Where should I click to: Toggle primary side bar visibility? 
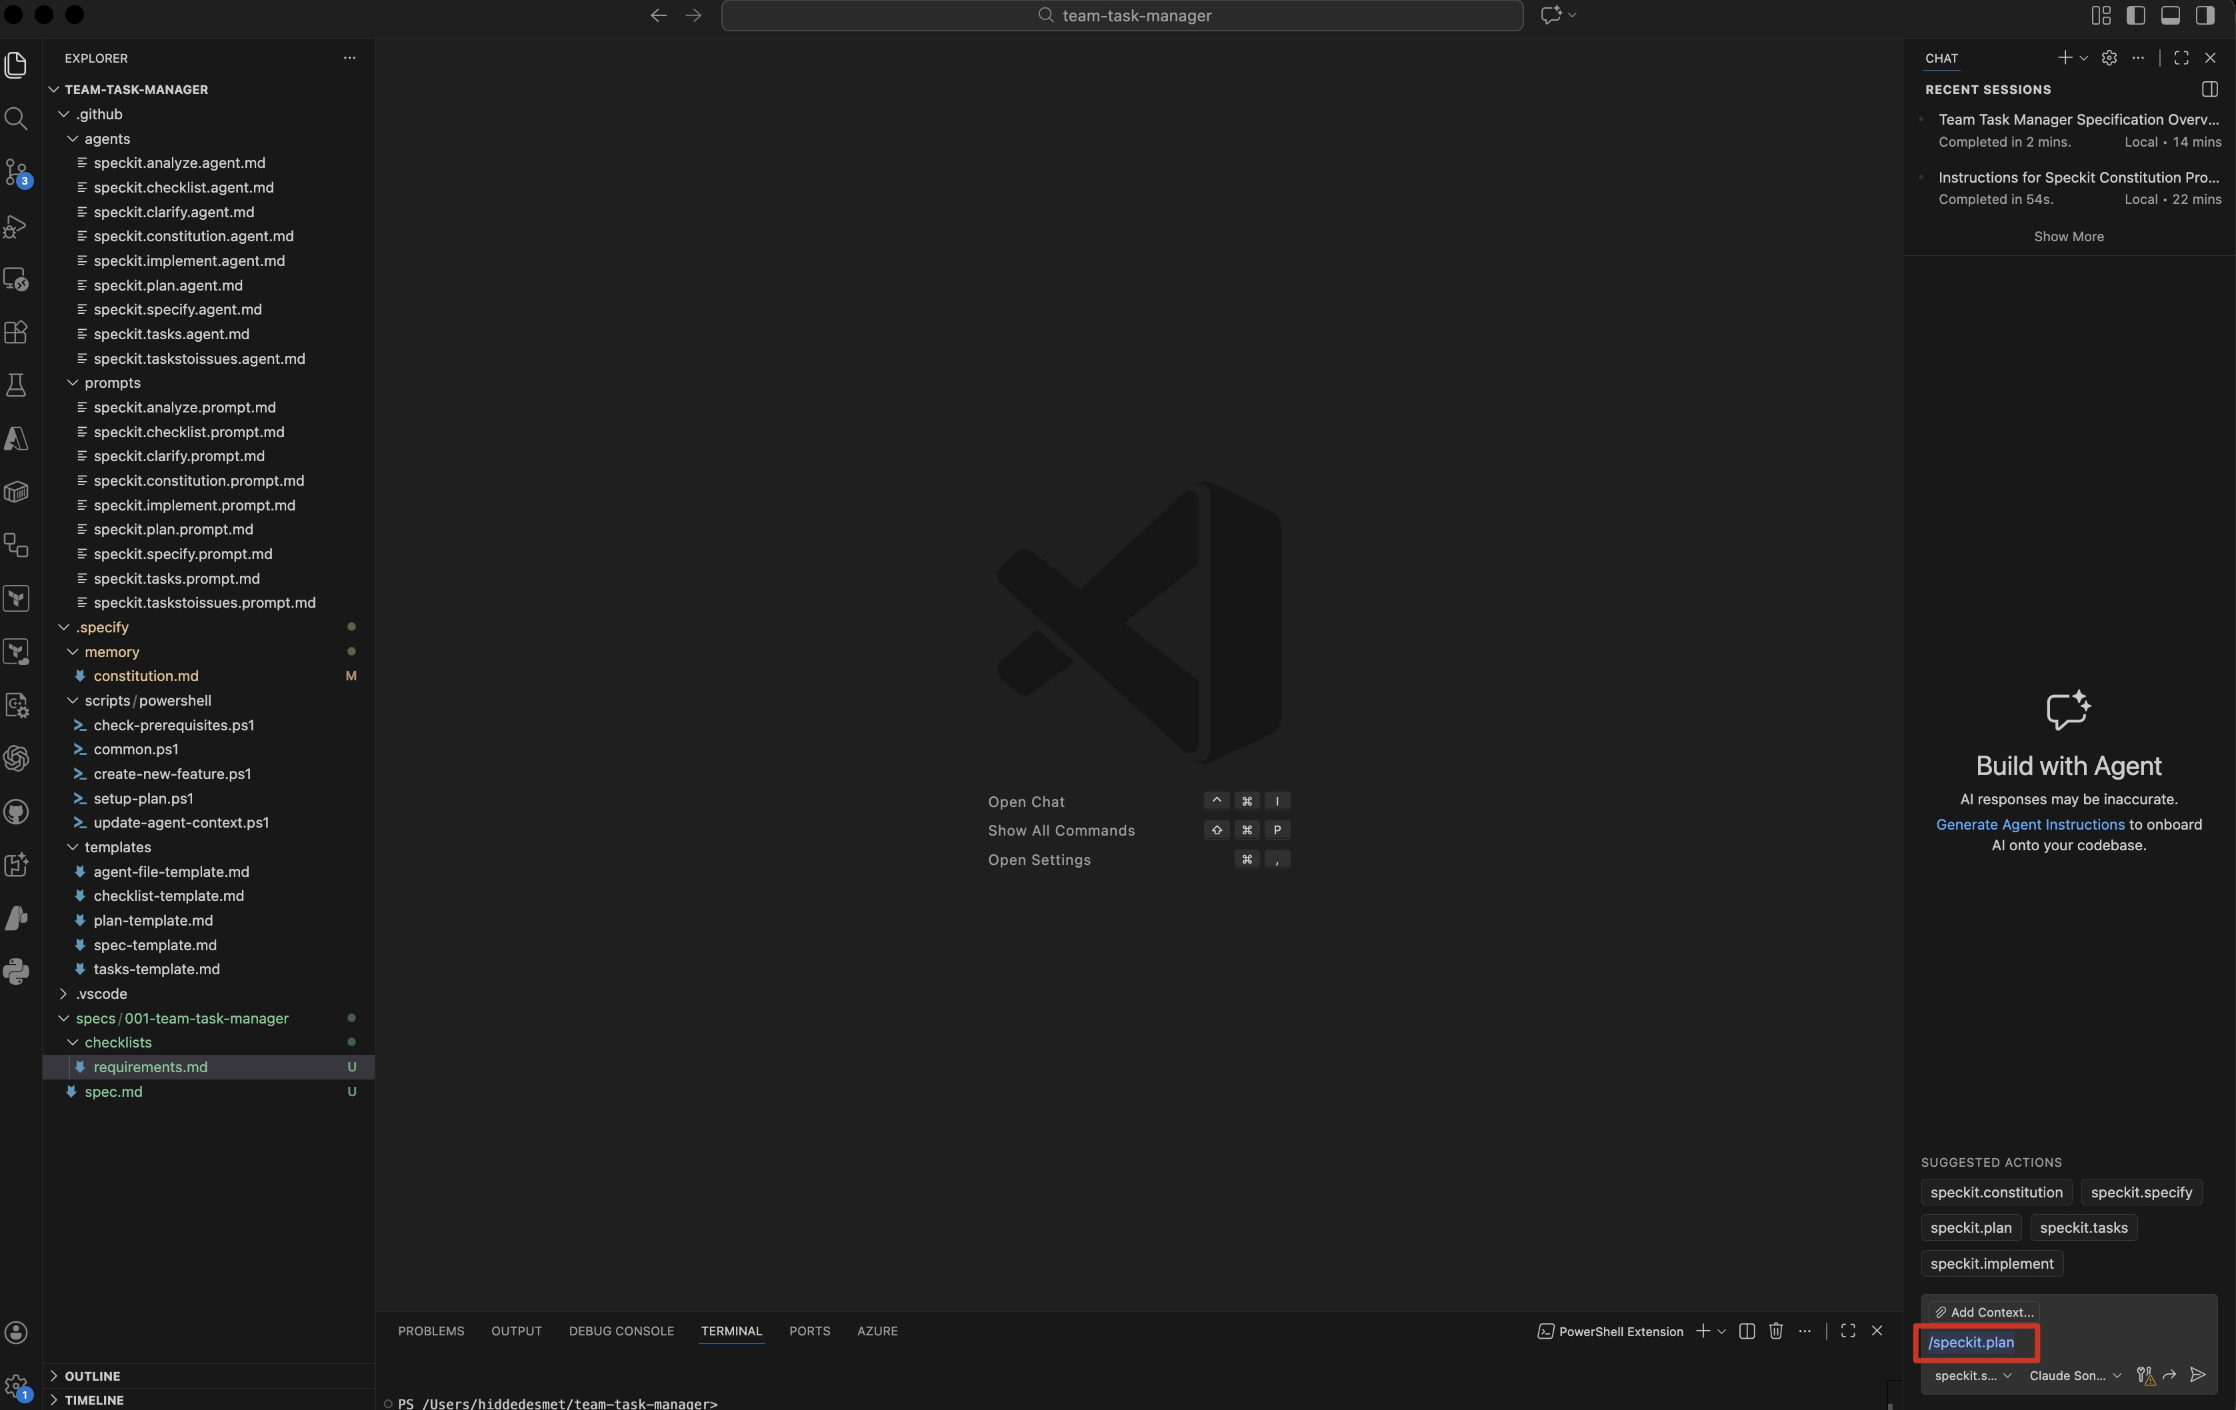click(2136, 15)
